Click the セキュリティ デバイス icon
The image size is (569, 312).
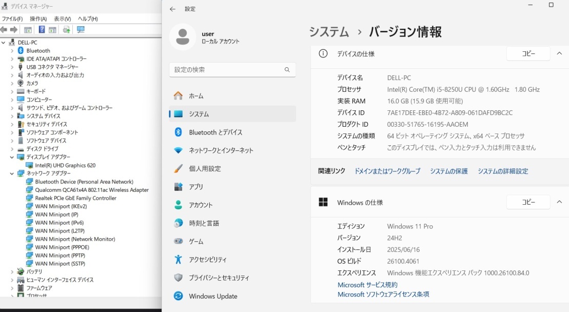[x=21, y=124]
